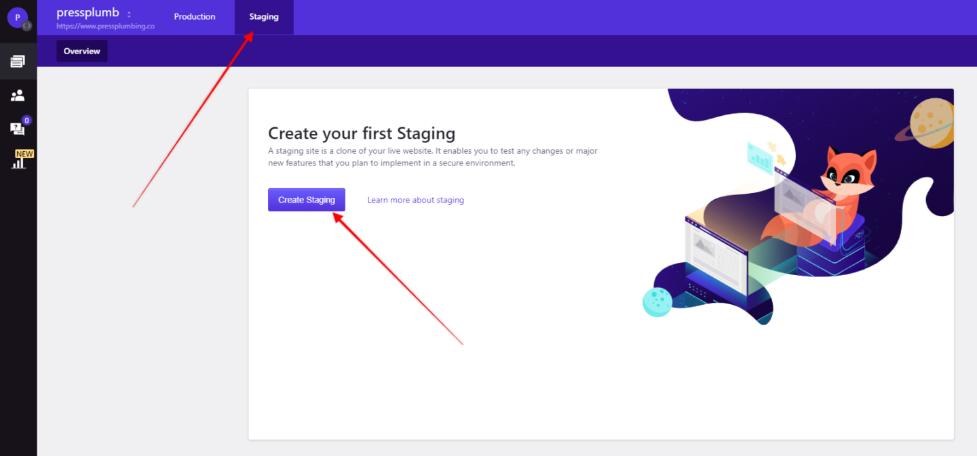Click the code brackets badge on avatar
The image size is (977, 456).
27,26
